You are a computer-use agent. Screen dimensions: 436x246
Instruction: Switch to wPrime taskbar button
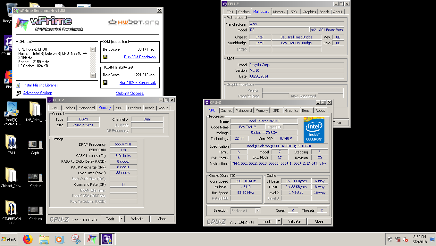tap(92, 239)
